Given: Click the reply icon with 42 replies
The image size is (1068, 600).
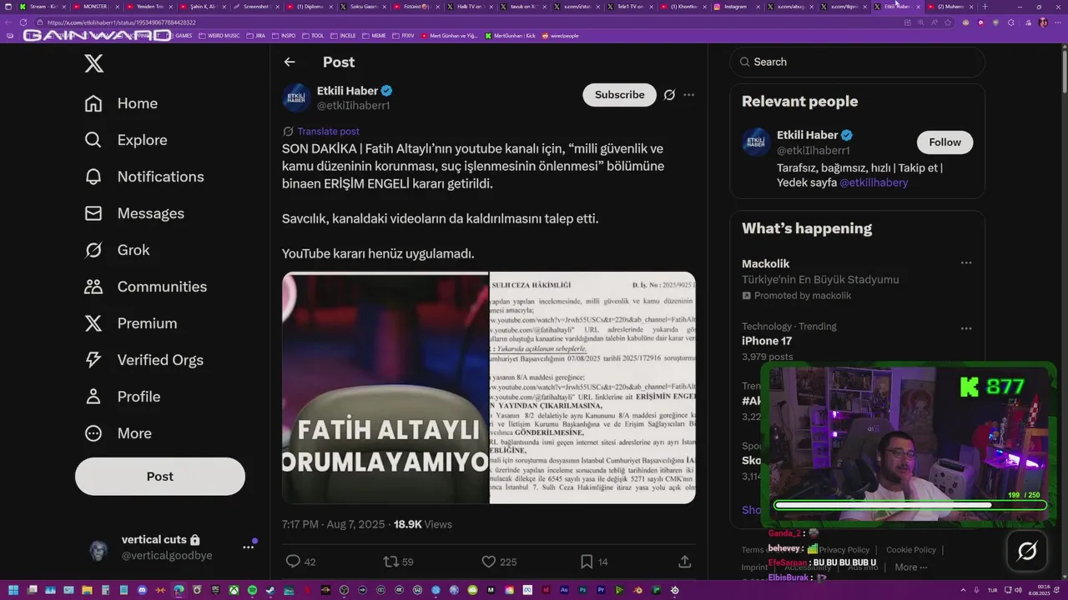Looking at the screenshot, I should click(293, 562).
